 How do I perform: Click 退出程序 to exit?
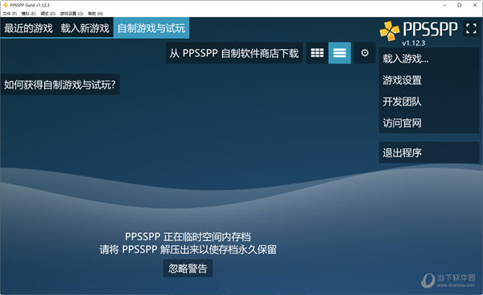click(428, 152)
